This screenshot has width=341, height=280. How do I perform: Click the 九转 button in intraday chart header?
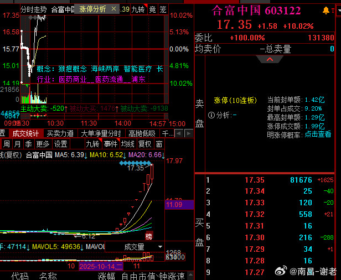138,9
